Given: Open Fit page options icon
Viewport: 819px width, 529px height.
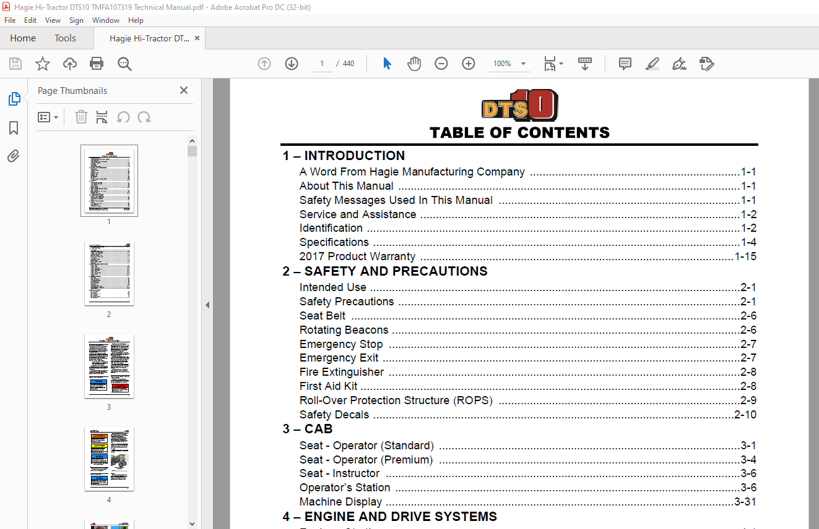Looking at the screenshot, I should click(553, 64).
